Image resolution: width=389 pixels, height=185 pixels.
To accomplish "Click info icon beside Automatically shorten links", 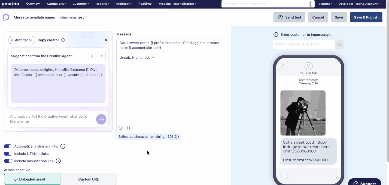I will point(63,146).
